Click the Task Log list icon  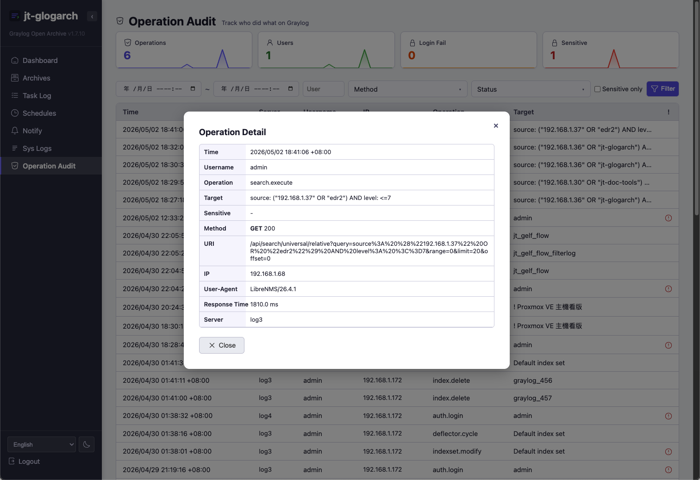point(15,95)
